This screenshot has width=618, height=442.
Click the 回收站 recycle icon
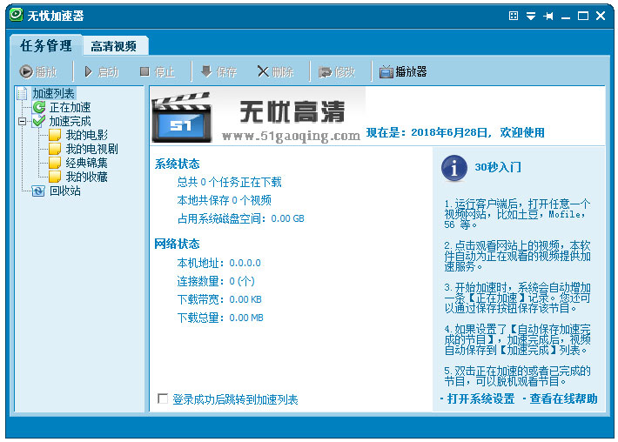click(38, 191)
